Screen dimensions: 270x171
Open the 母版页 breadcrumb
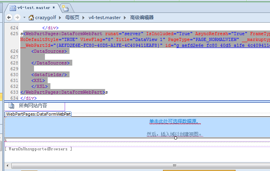(x=72, y=18)
